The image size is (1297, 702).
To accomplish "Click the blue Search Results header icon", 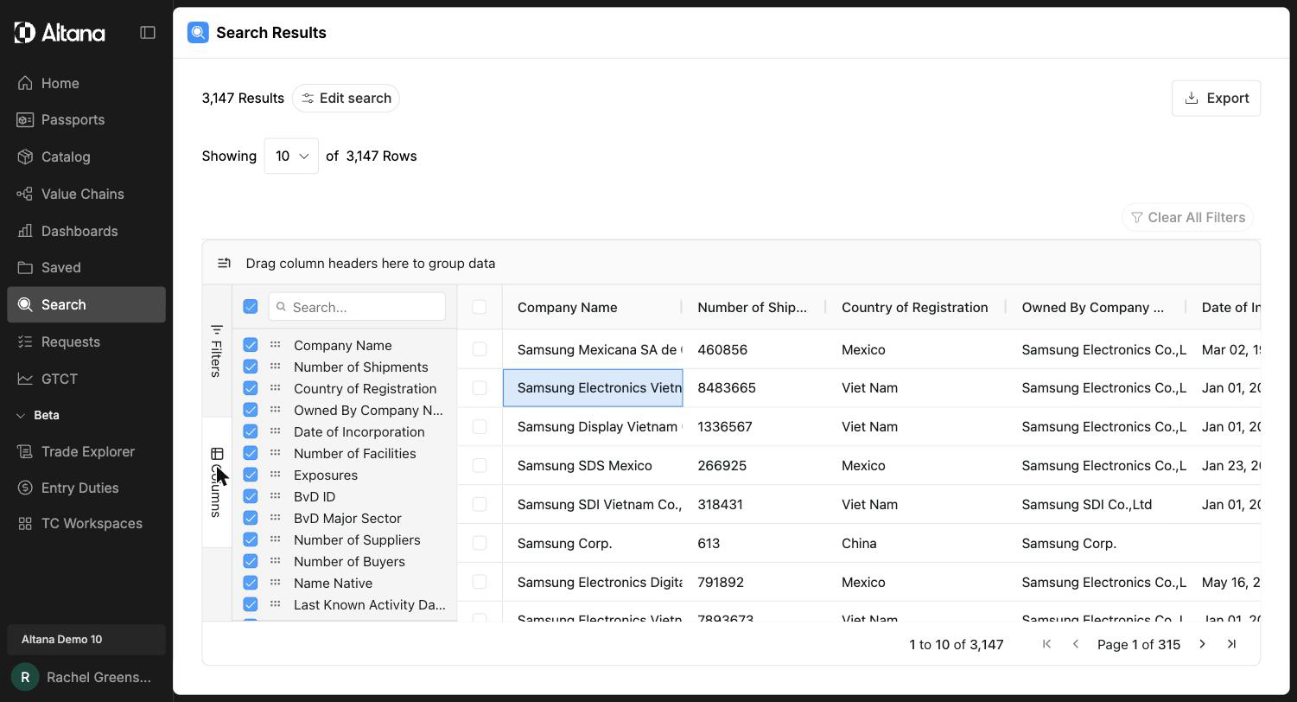I will [x=198, y=33].
